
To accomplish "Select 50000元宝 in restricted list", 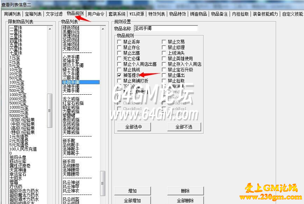I will [19, 116].
